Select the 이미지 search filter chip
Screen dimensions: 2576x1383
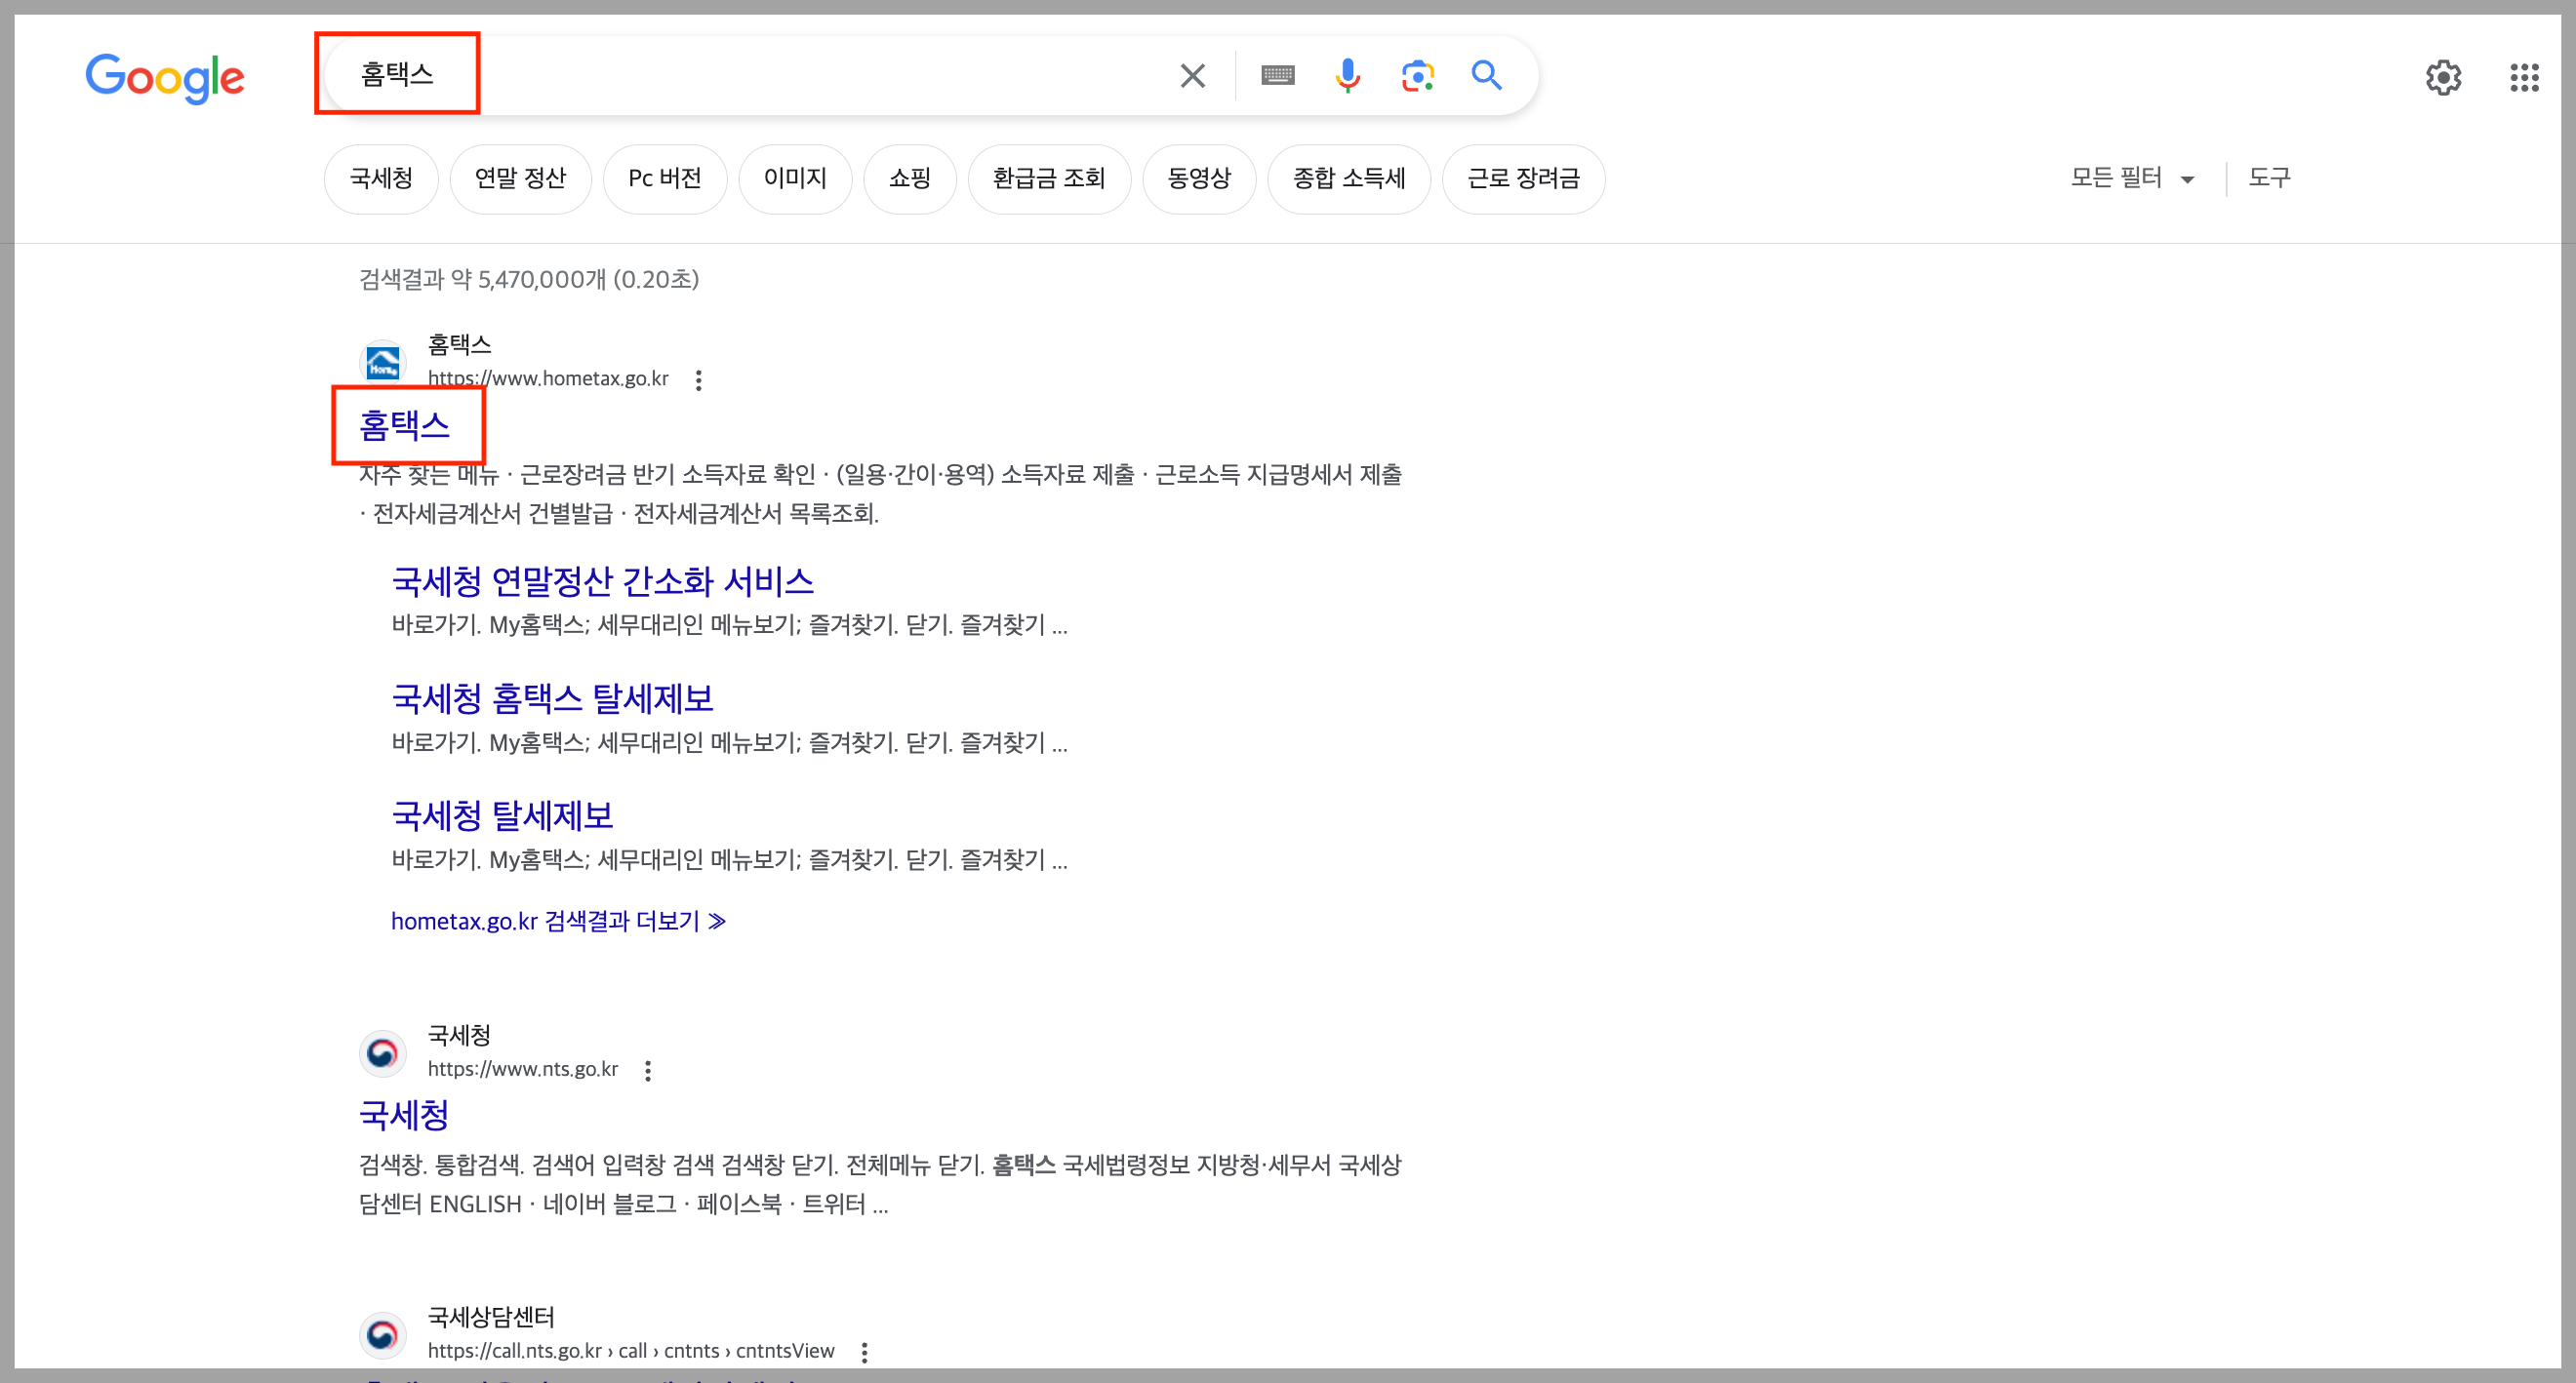795,178
